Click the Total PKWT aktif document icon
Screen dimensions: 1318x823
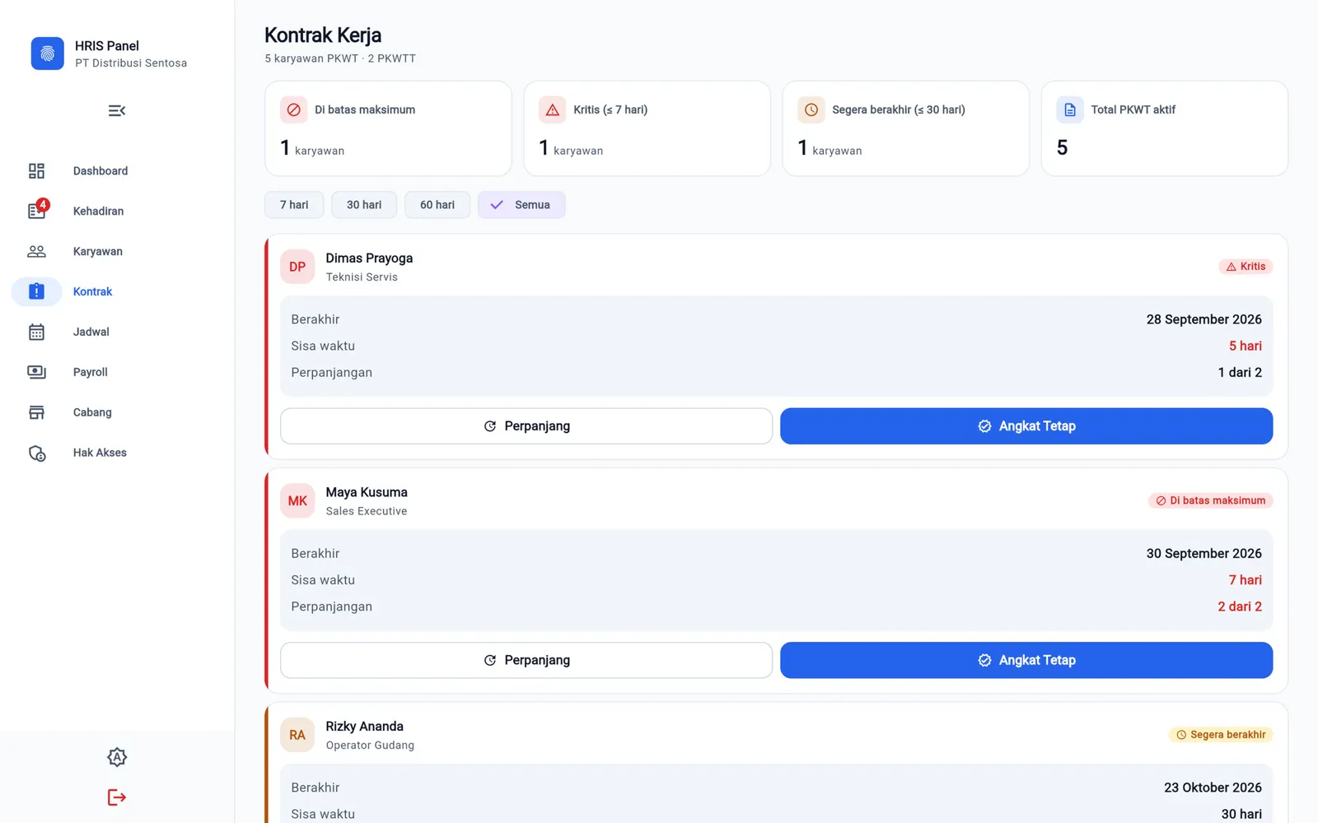coord(1070,109)
